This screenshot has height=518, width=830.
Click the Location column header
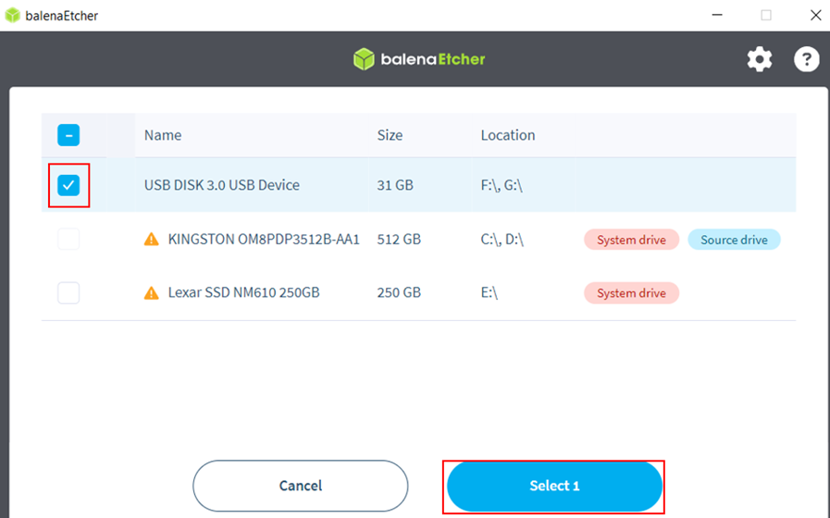tap(507, 135)
